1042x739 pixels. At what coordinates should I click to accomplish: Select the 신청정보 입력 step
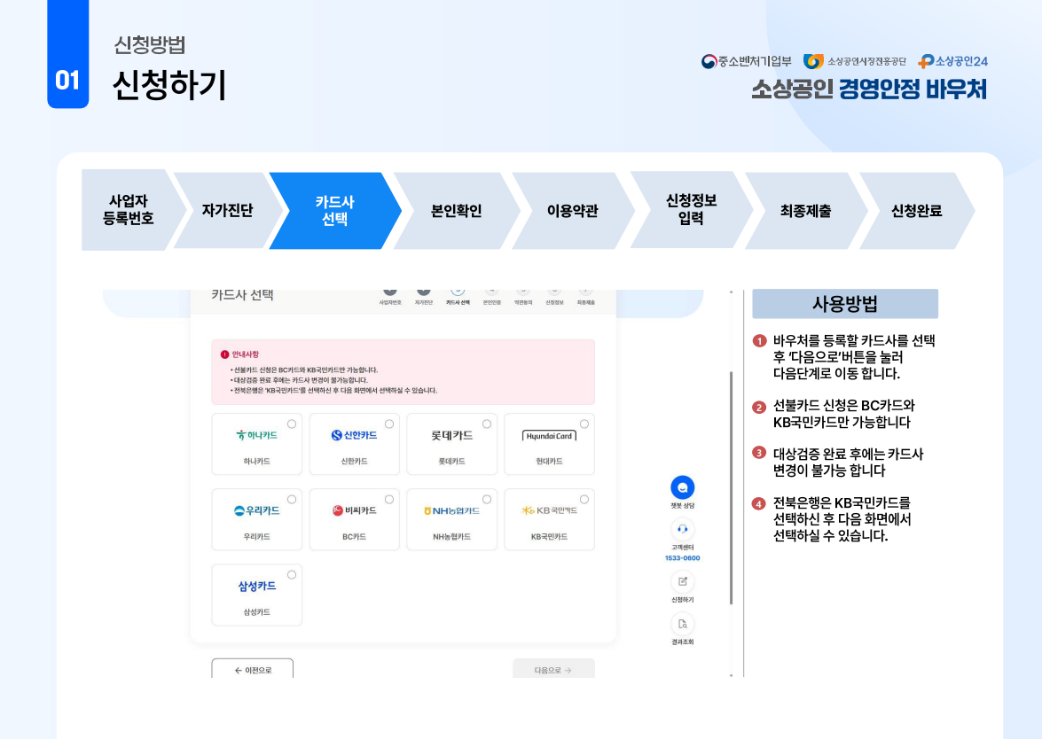click(x=691, y=210)
